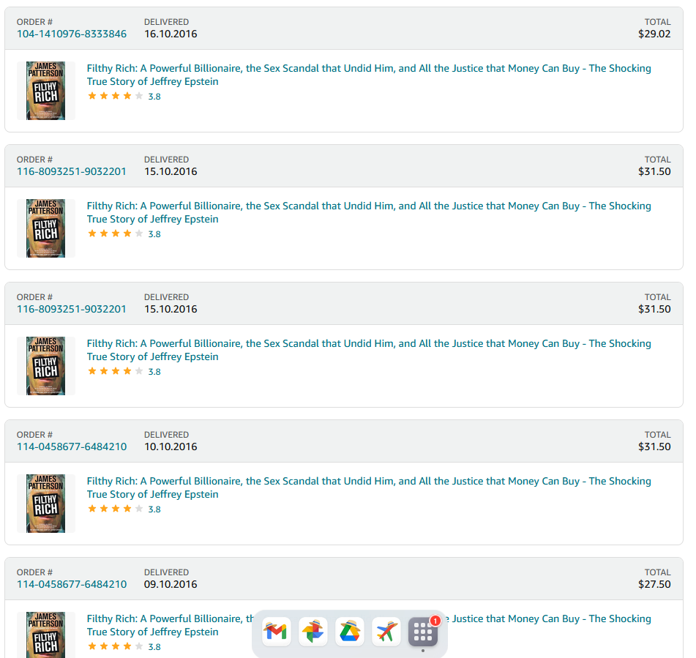
Task: Open order 114-0458677-6484210 delivered 09.10.2016
Action: 72,584
